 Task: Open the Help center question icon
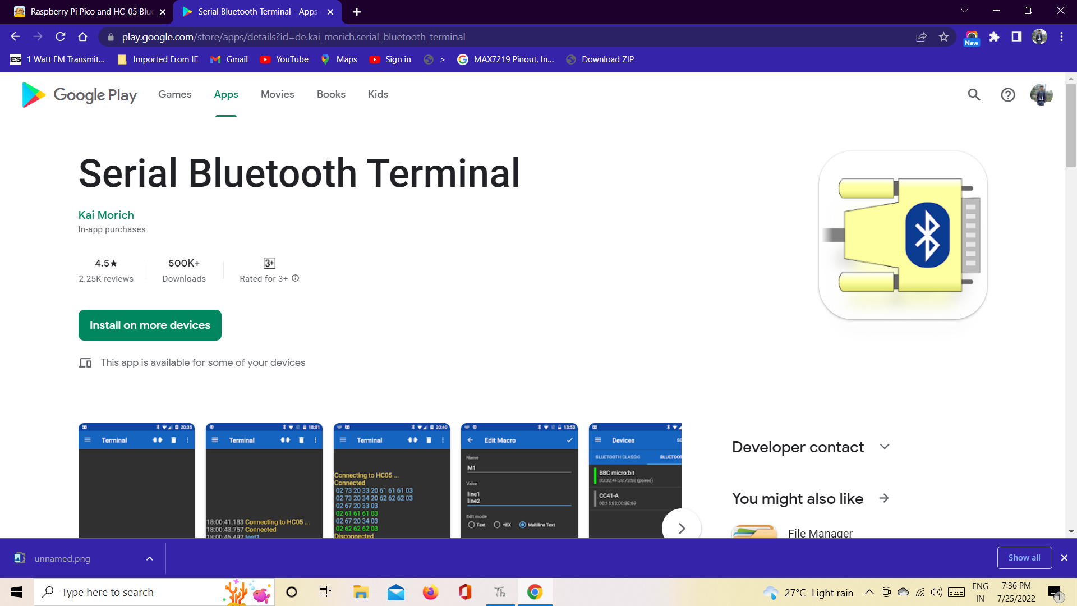1007,95
